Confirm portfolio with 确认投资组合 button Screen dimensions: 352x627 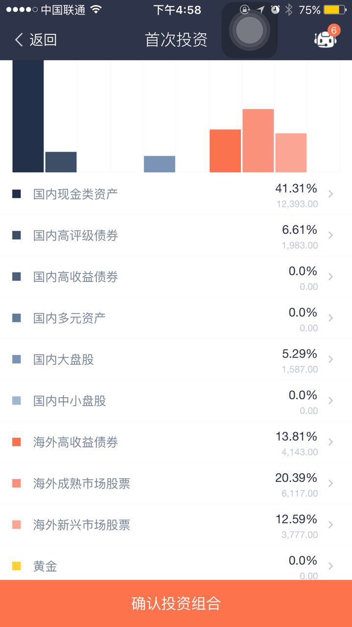pyautogui.click(x=176, y=603)
